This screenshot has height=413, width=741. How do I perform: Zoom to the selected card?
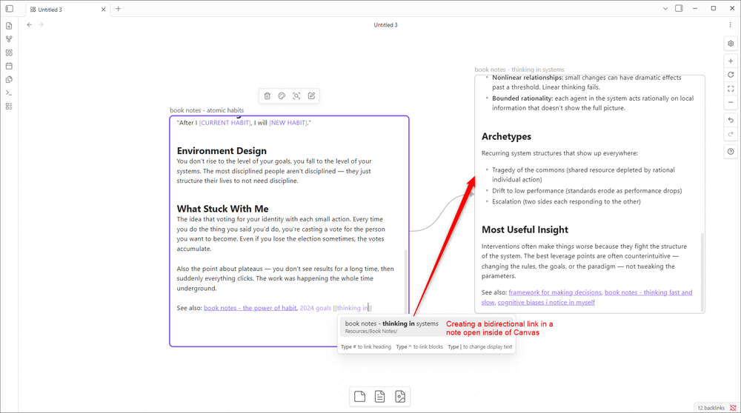[296, 95]
